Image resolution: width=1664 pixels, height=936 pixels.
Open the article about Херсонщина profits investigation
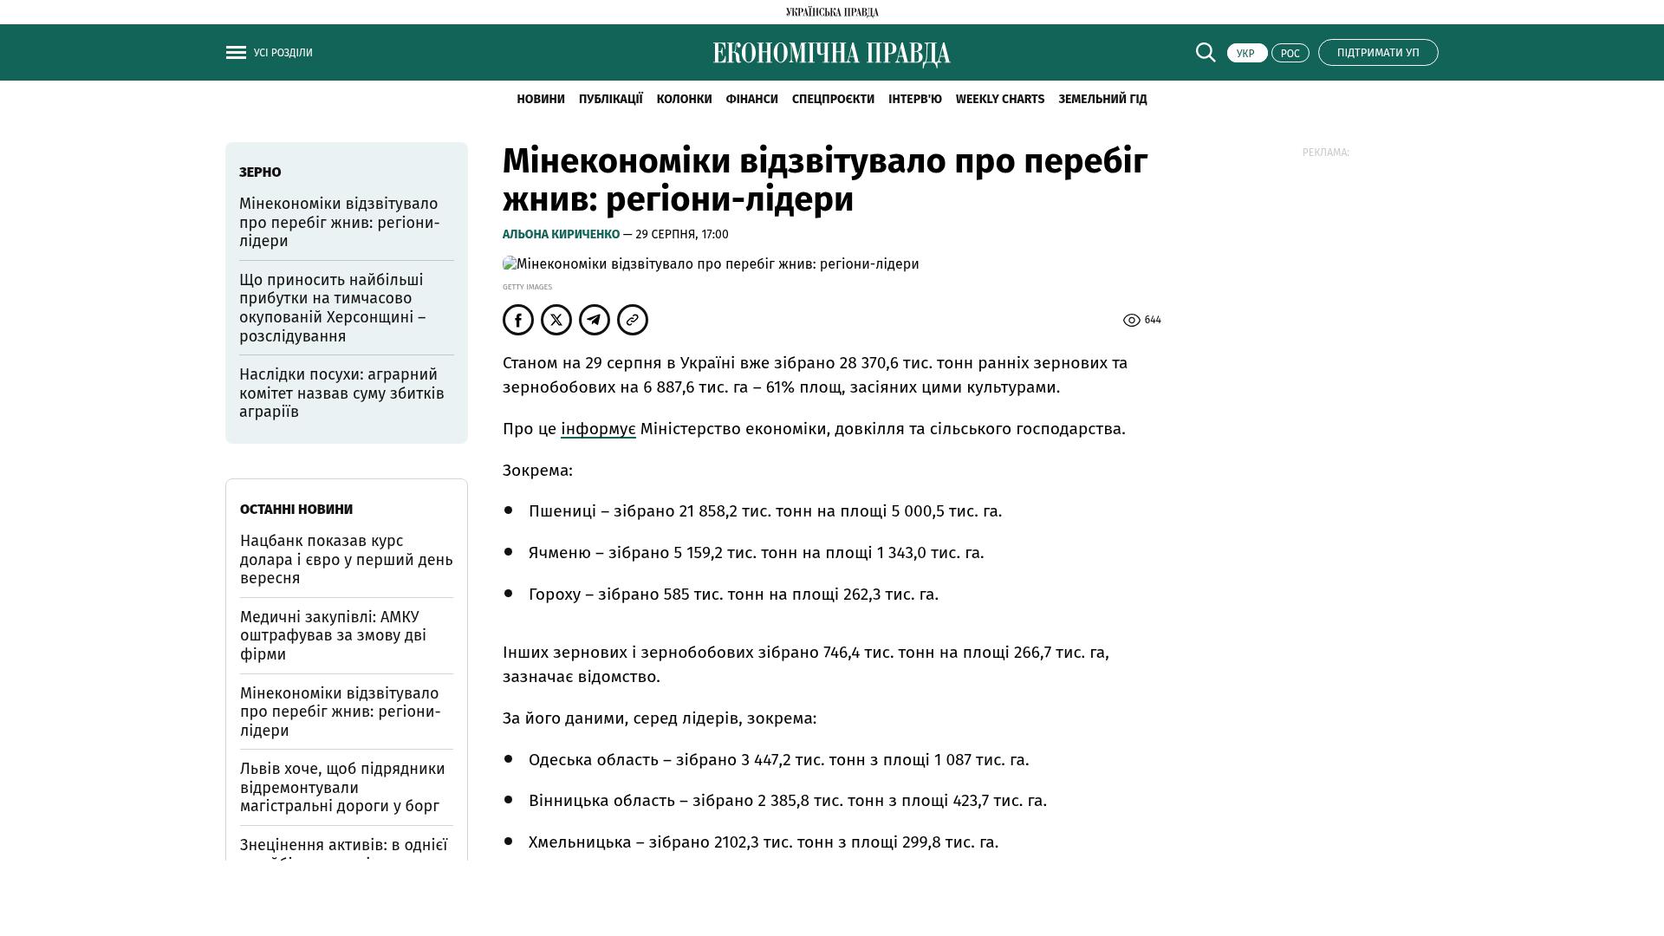click(333, 308)
